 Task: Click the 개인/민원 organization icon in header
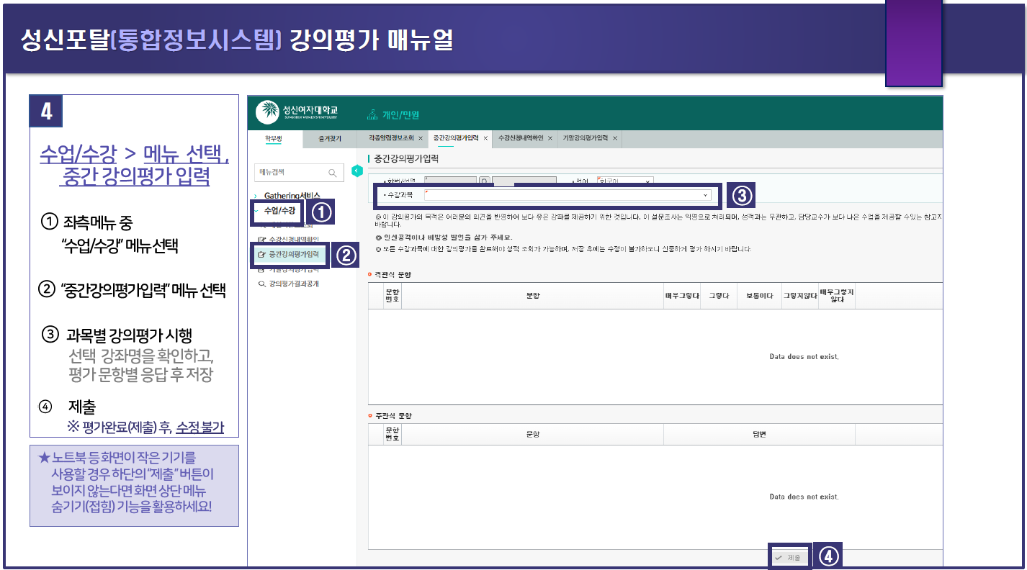coord(372,114)
